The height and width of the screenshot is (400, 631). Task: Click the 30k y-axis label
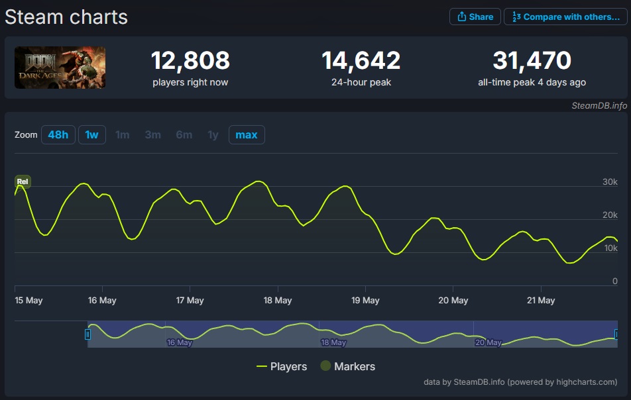tap(610, 181)
